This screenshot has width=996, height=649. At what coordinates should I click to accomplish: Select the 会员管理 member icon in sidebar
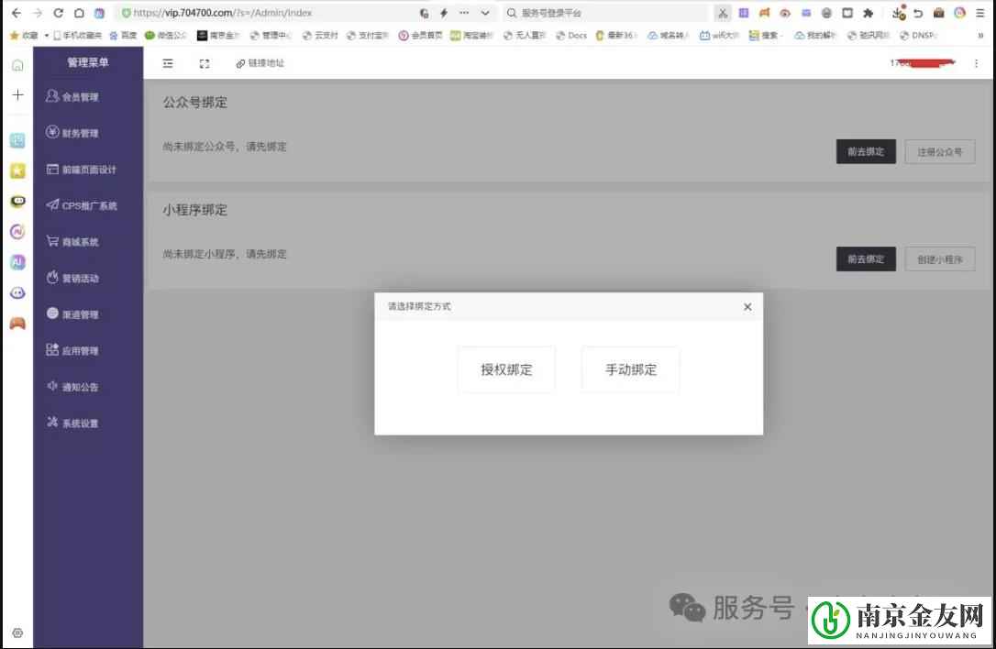click(50, 95)
